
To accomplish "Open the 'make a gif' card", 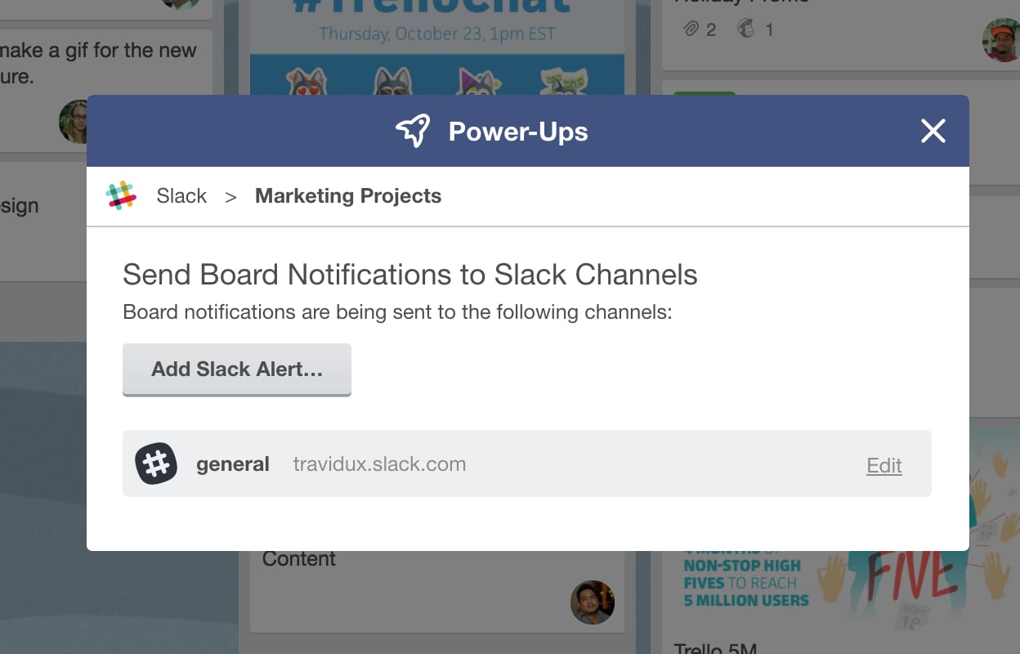I will 98,63.
